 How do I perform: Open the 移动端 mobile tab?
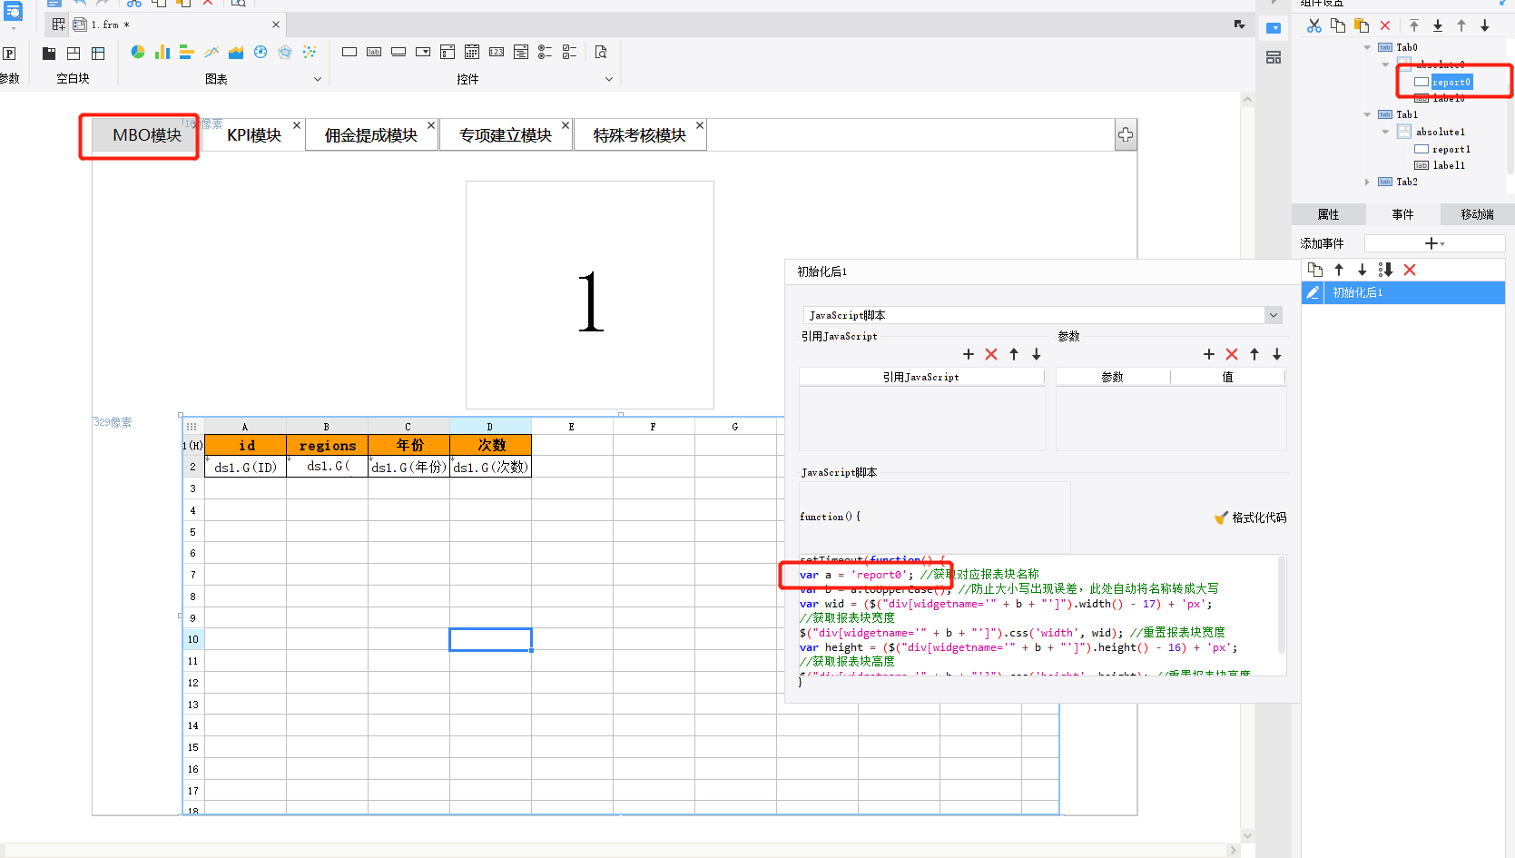(1477, 214)
